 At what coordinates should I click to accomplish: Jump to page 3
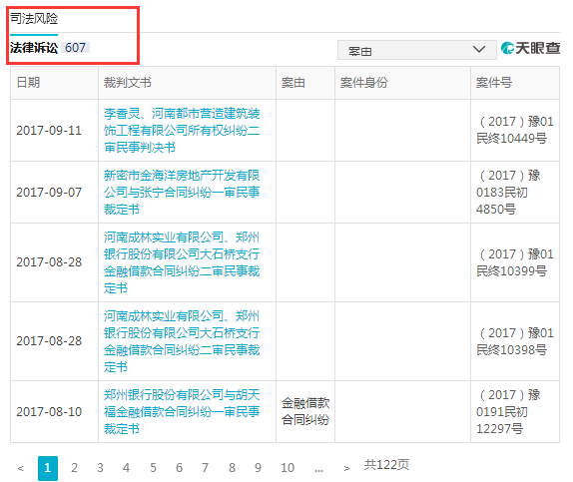pyautogui.click(x=100, y=468)
